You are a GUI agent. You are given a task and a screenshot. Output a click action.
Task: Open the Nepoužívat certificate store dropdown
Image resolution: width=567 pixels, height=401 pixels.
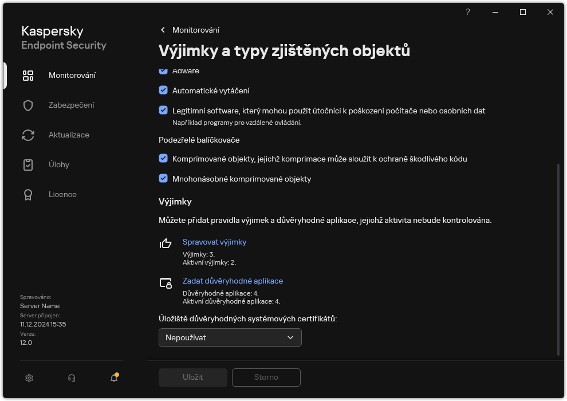(230, 337)
